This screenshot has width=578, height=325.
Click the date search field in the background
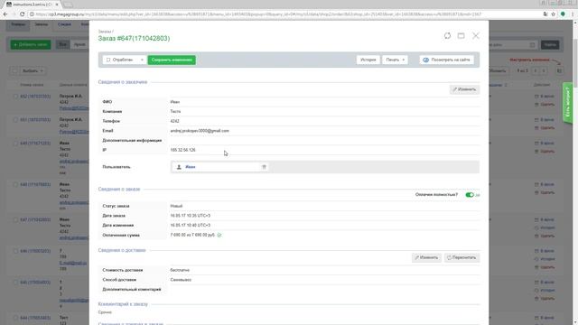click(x=512, y=44)
